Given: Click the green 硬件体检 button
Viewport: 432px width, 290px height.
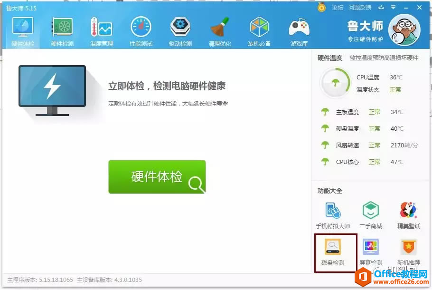Looking at the screenshot, I should pyautogui.click(x=157, y=176).
